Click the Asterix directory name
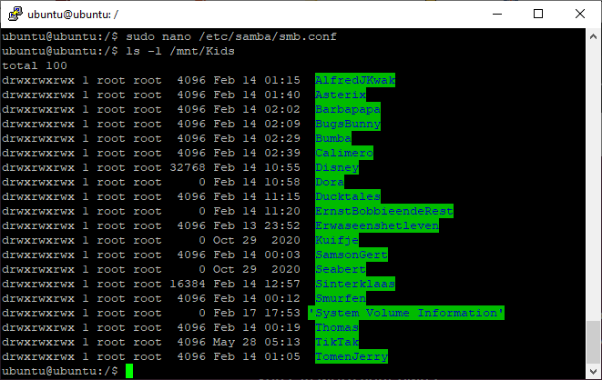This screenshot has height=380, width=602. (341, 95)
